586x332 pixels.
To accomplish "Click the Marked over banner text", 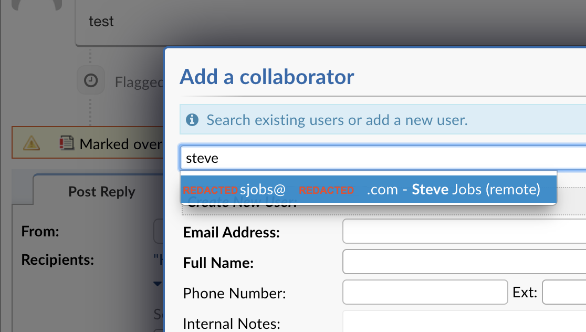I will (x=121, y=144).
